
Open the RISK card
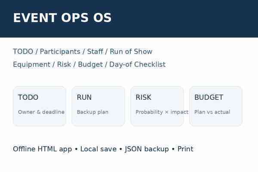pos(157,106)
